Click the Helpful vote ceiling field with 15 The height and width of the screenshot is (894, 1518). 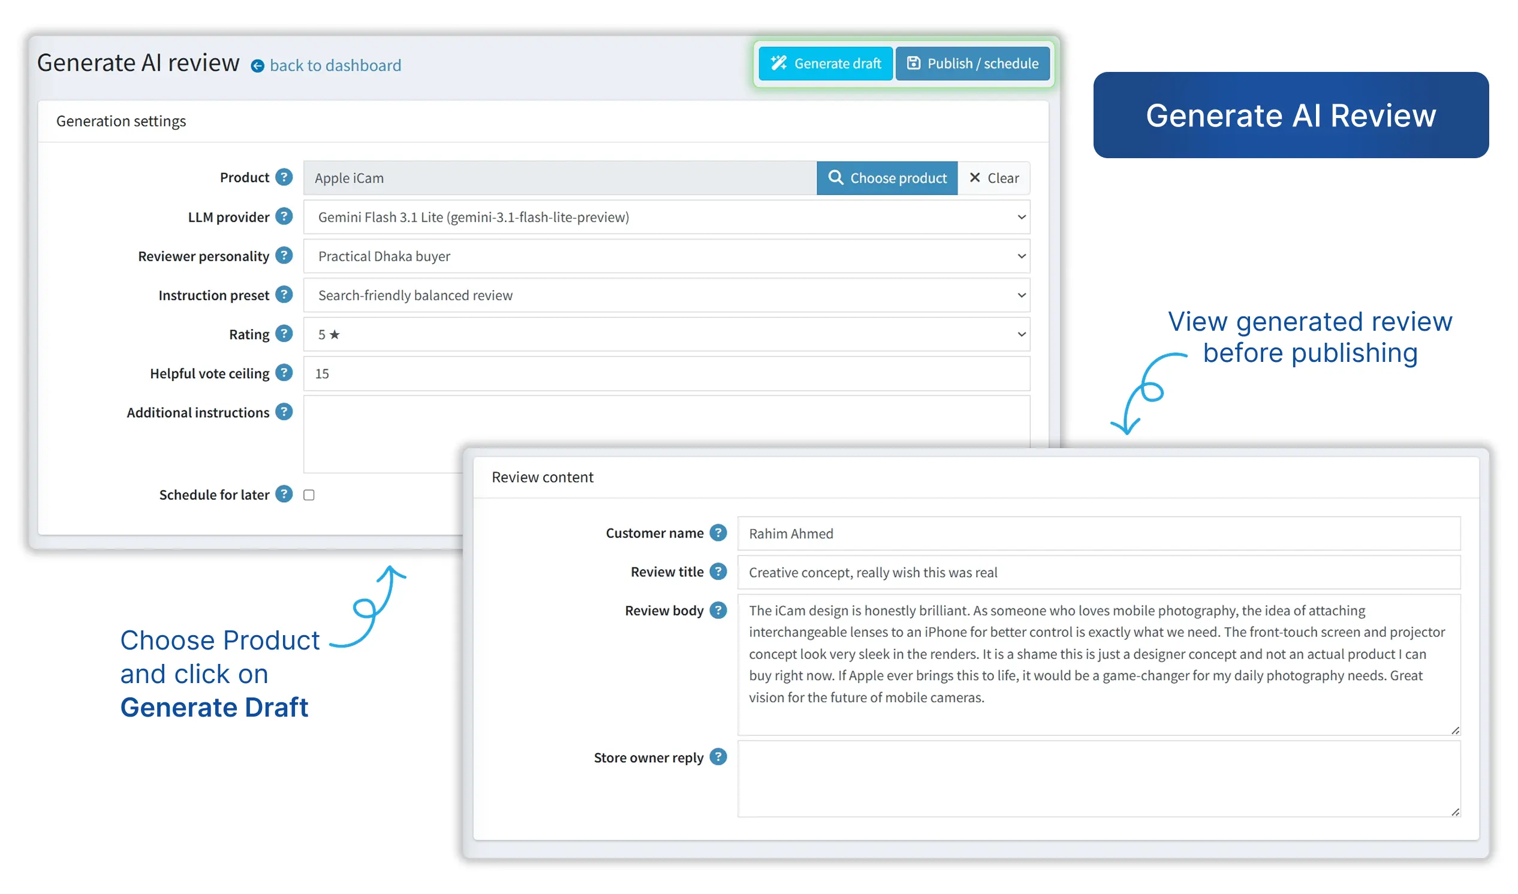point(667,373)
